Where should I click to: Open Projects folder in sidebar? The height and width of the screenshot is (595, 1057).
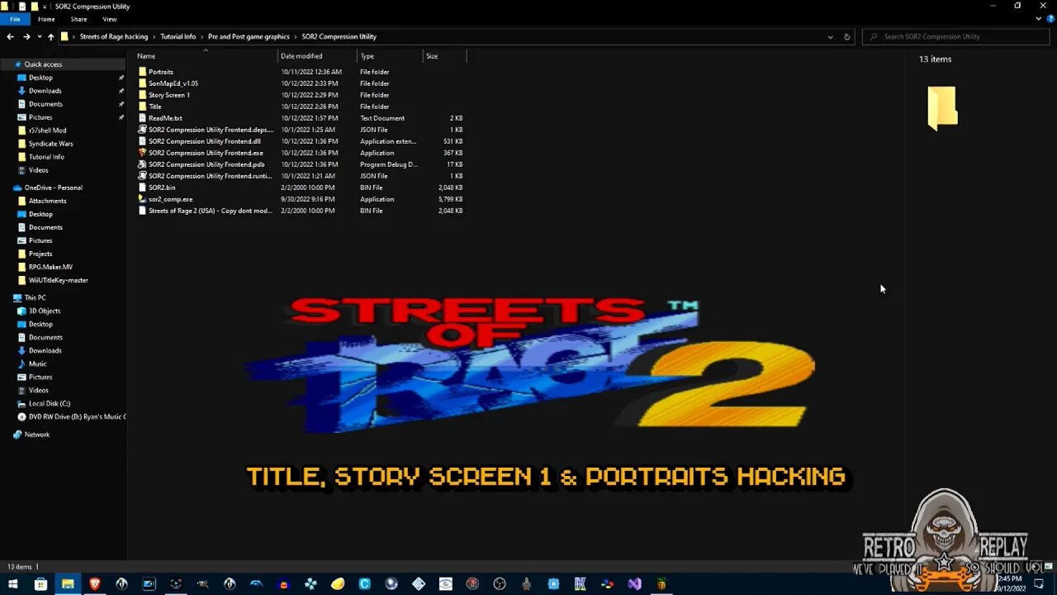[40, 254]
